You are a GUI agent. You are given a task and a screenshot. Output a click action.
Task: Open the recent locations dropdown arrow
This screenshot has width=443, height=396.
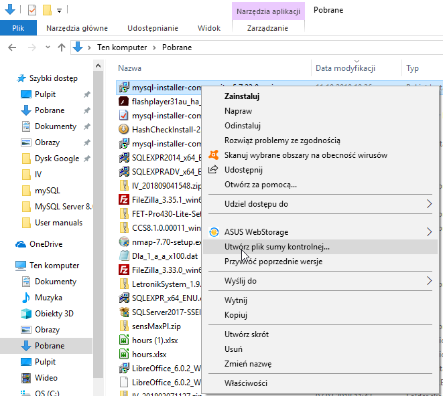48,47
